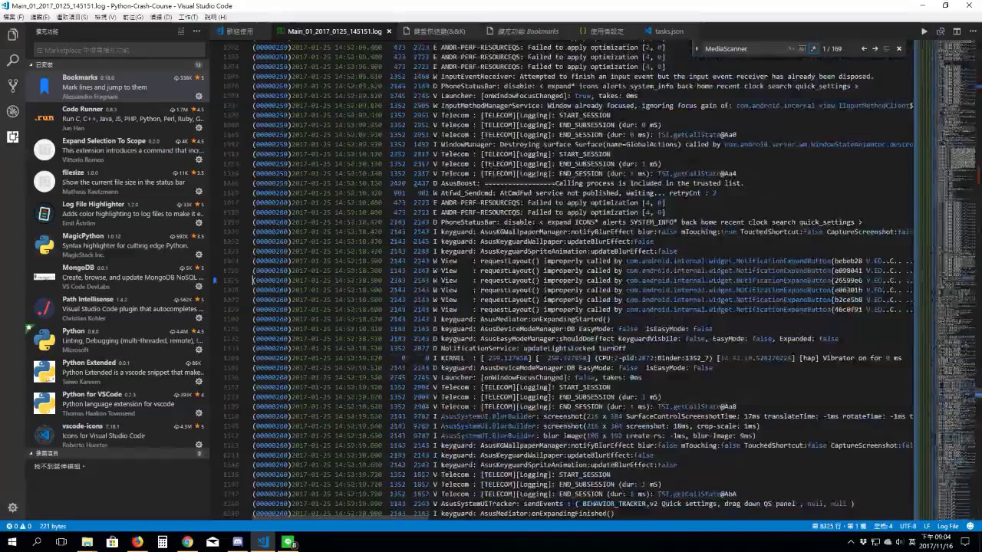Open the Extensions panel more actions menu
The width and height of the screenshot is (982, 552).
(x=197, y=31)
